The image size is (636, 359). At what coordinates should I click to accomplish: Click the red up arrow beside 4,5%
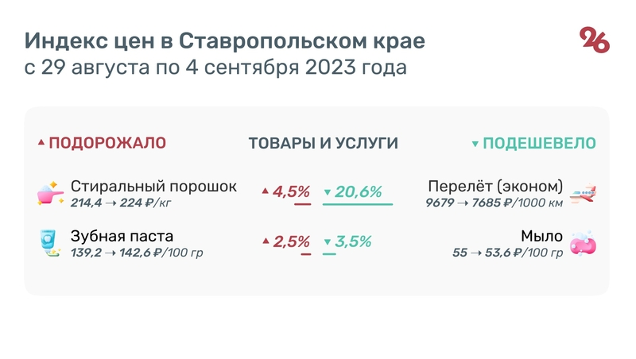(x=266, y=191)
